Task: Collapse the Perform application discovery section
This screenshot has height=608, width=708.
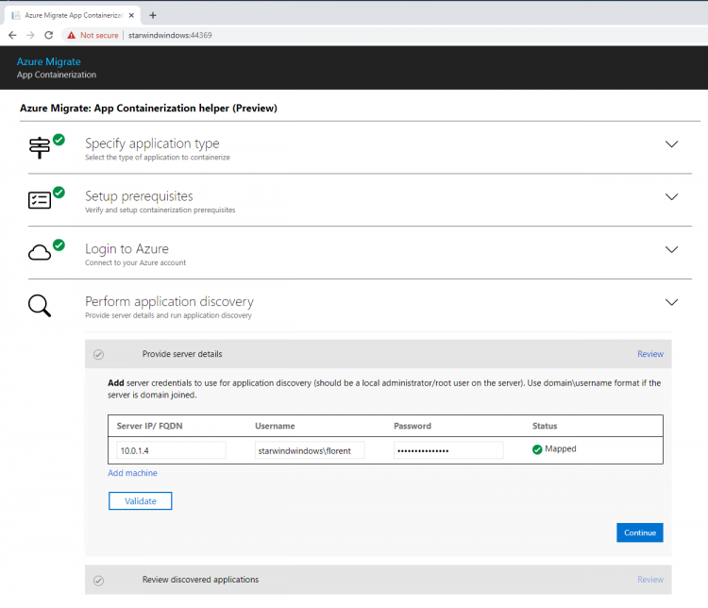Action: click(671, 302)
